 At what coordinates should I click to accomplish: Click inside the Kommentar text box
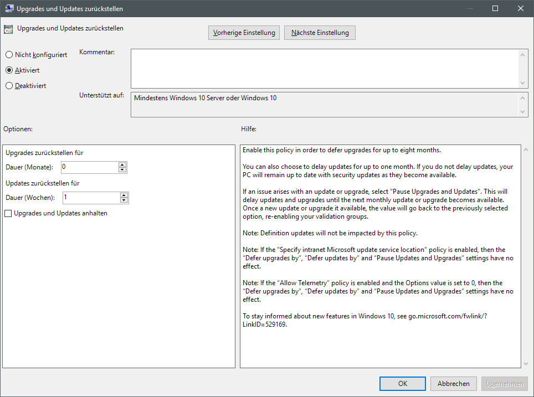tap(324, 68)
